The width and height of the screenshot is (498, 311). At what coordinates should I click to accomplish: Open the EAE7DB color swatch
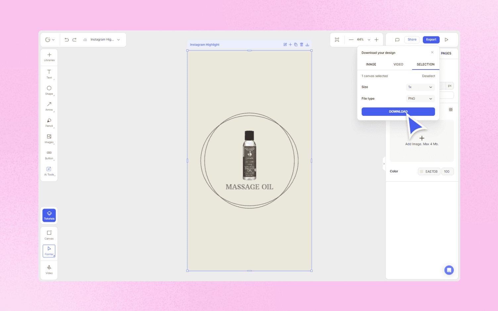pyautogui.click(x=429, y=171)
